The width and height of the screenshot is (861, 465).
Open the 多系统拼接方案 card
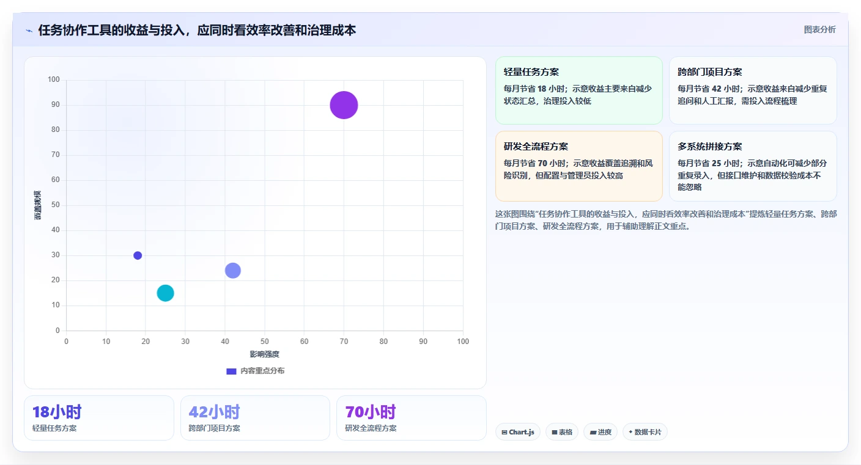coord(753,166)
